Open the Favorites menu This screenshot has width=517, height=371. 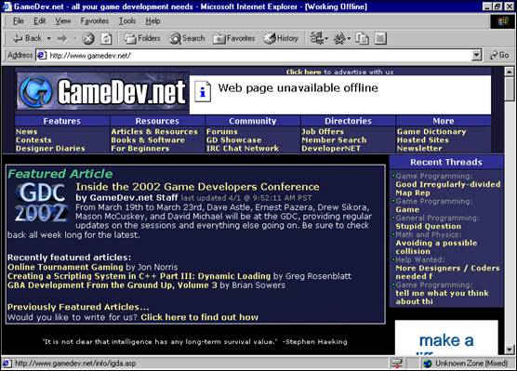[94, 21]
